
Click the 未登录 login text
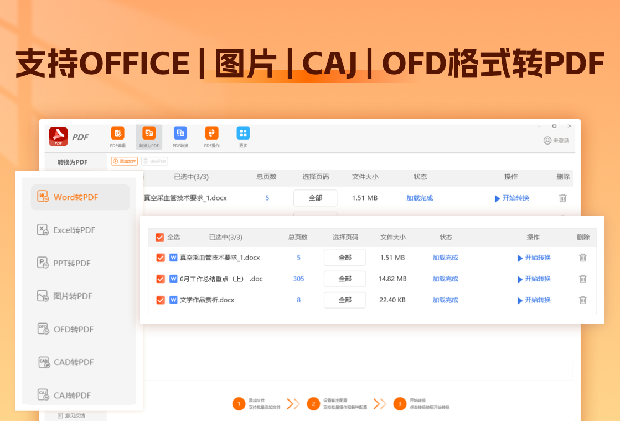coord(561,141)
